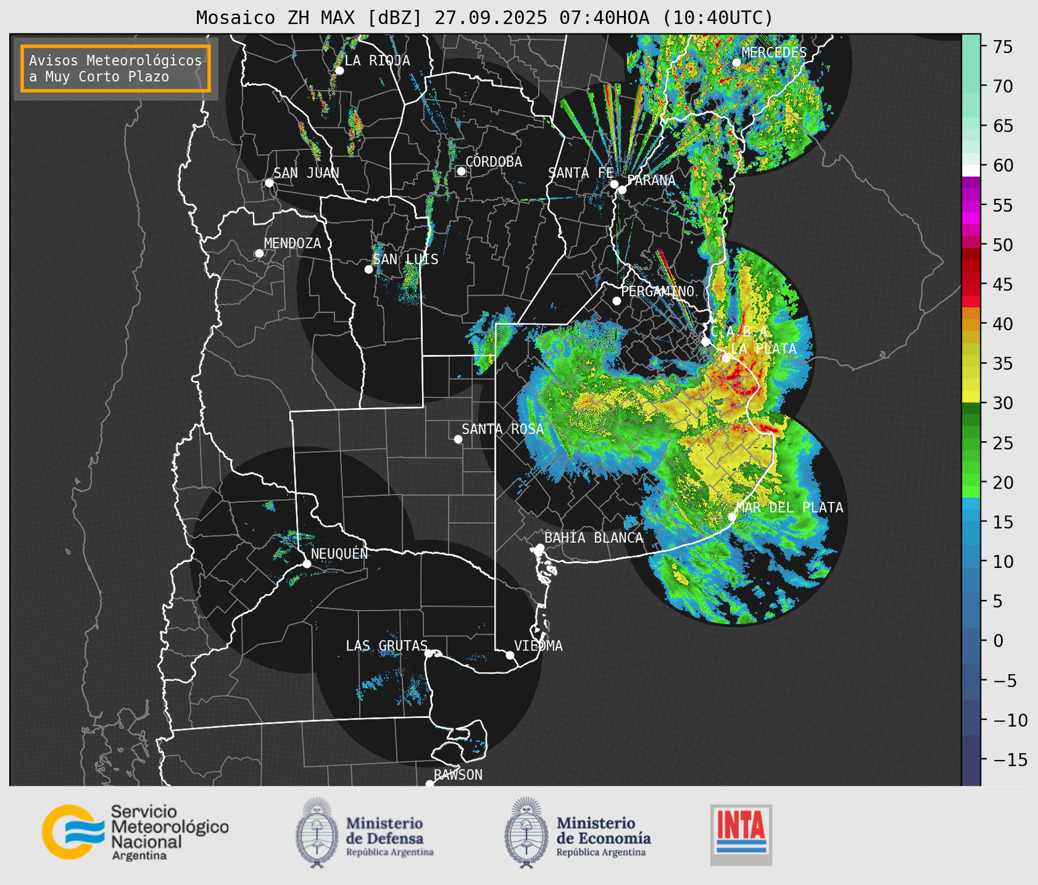Click the white 60 dBZ band on the color scale
The width and height of the screenshot is (1038, 885).
pos(971,170)
